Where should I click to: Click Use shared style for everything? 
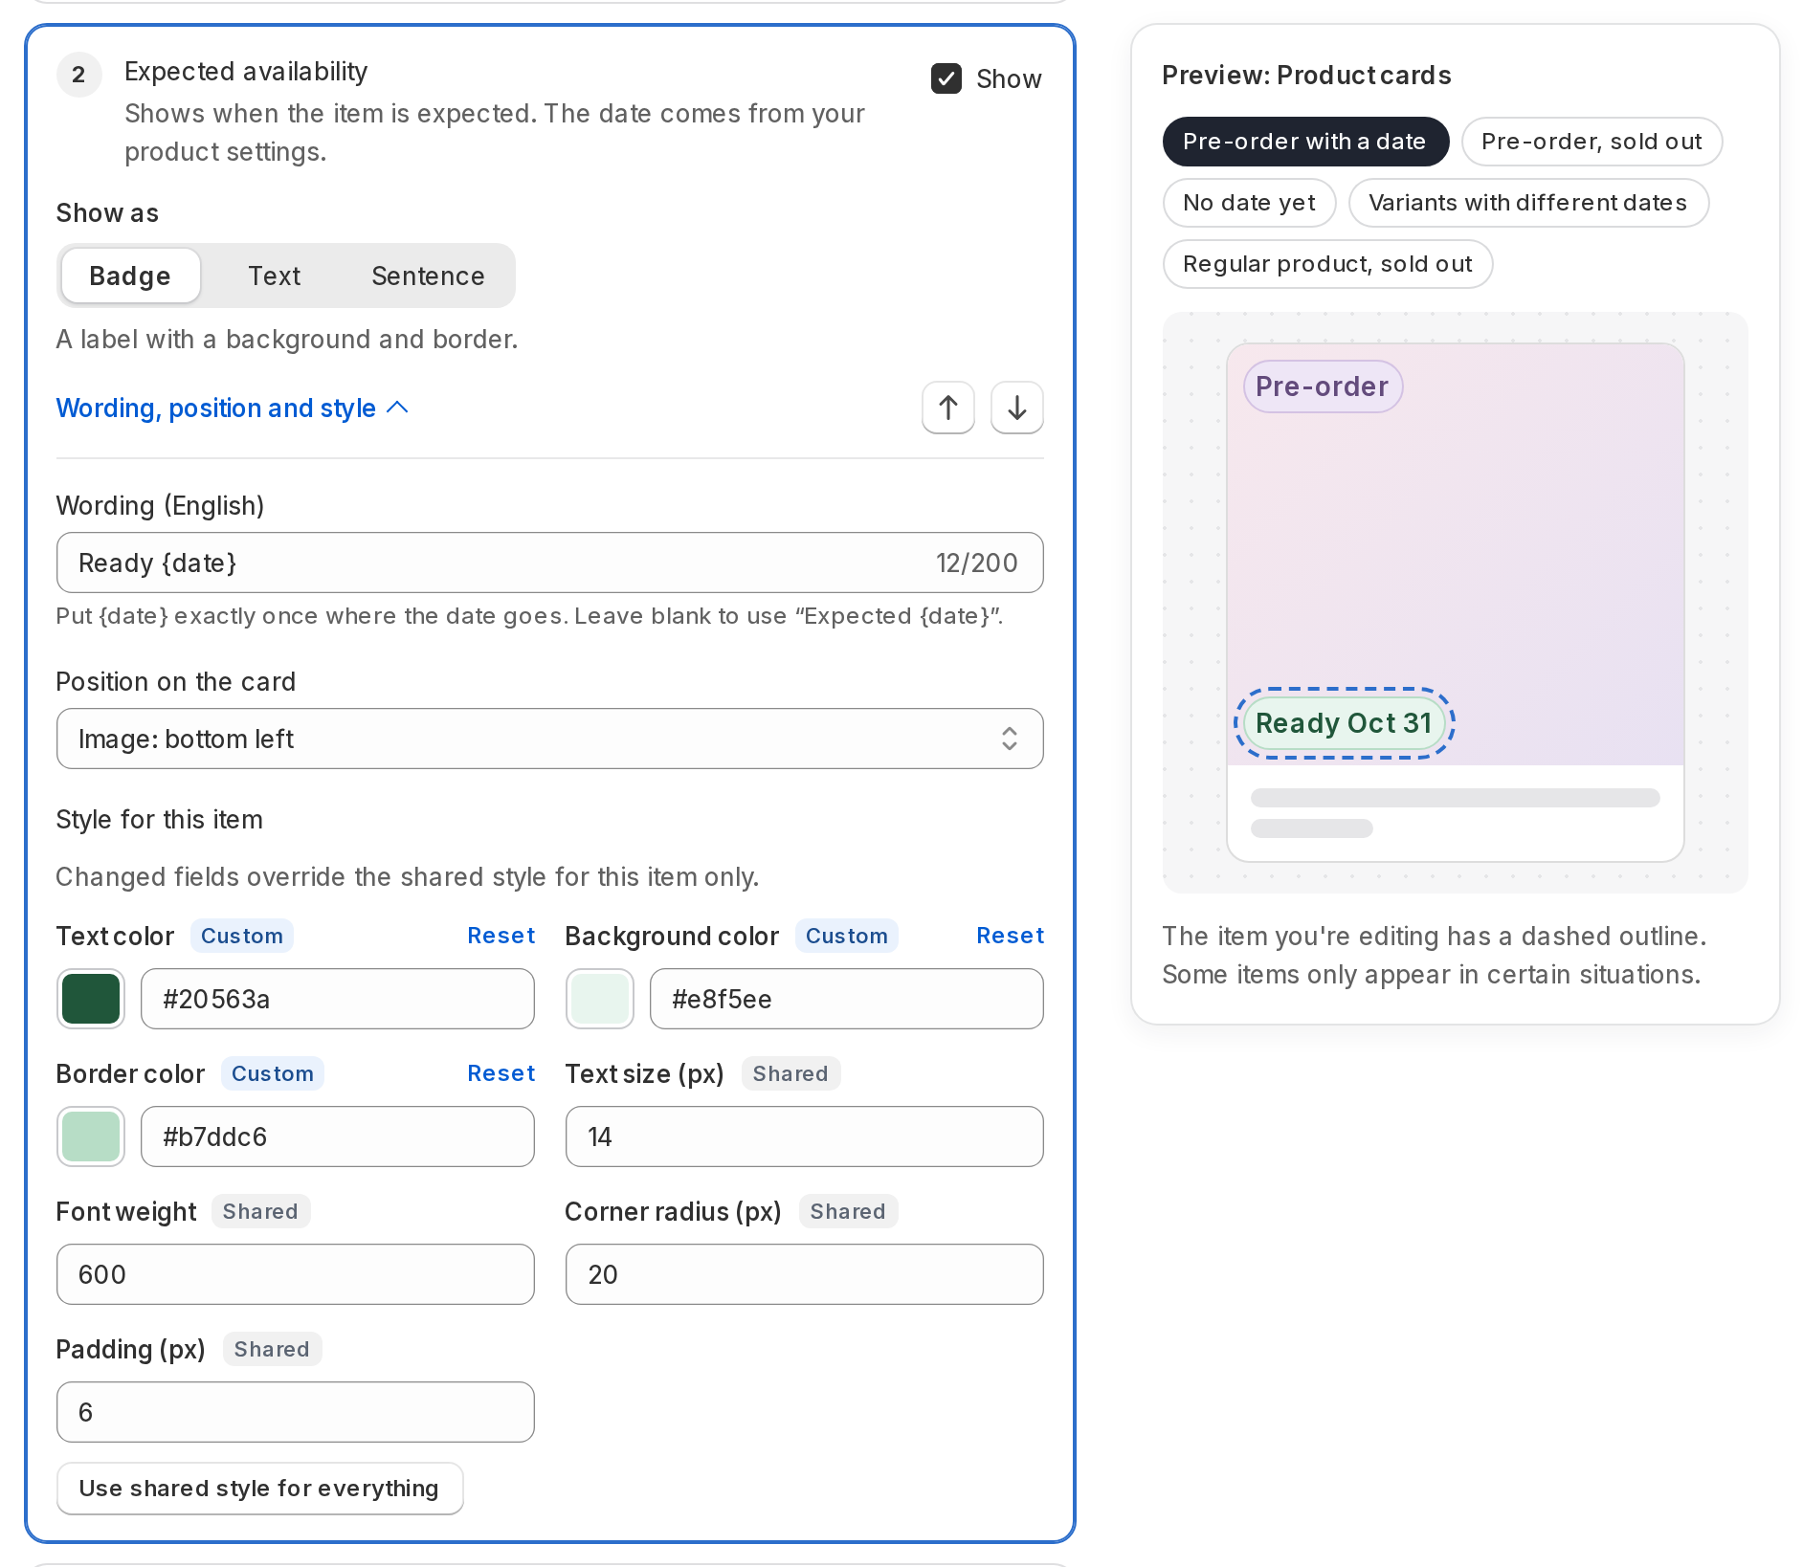pyautogui.click(x=259, y=1489)
